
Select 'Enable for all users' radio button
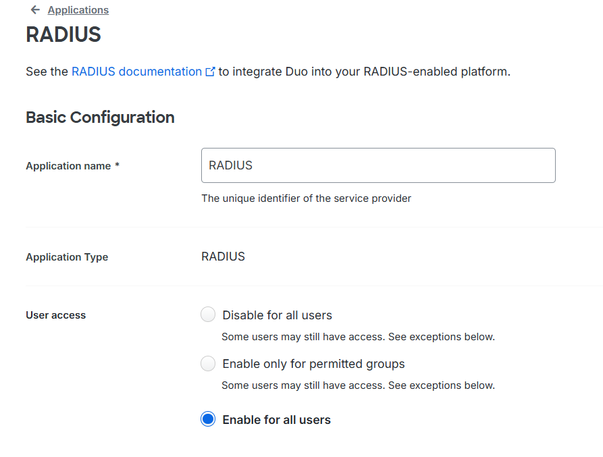208,419
